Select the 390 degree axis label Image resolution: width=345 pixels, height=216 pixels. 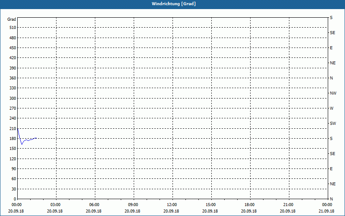(13, 68)
